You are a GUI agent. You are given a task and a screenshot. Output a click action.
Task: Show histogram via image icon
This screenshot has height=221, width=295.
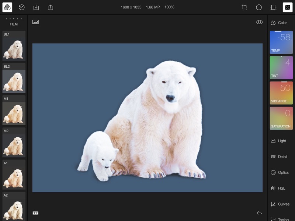[x=35, y=22]
